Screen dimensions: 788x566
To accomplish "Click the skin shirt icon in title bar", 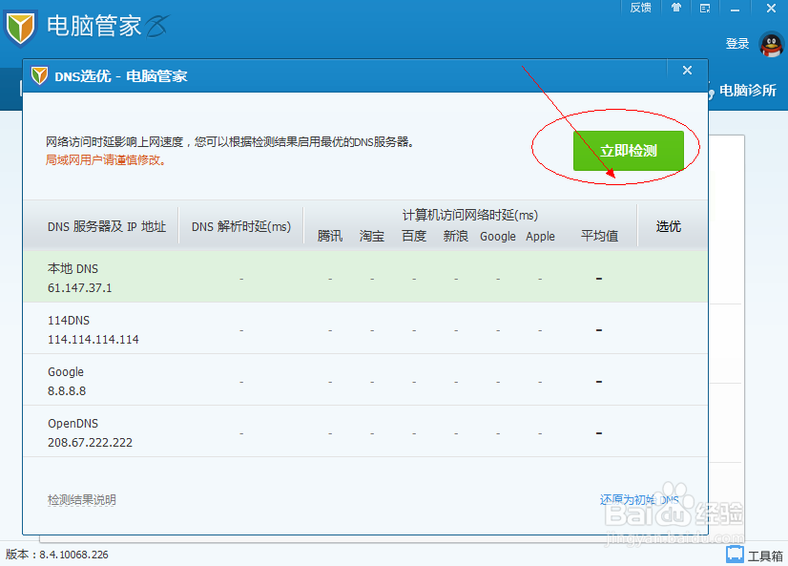I will pyautogui.click(x=676, y=8).
